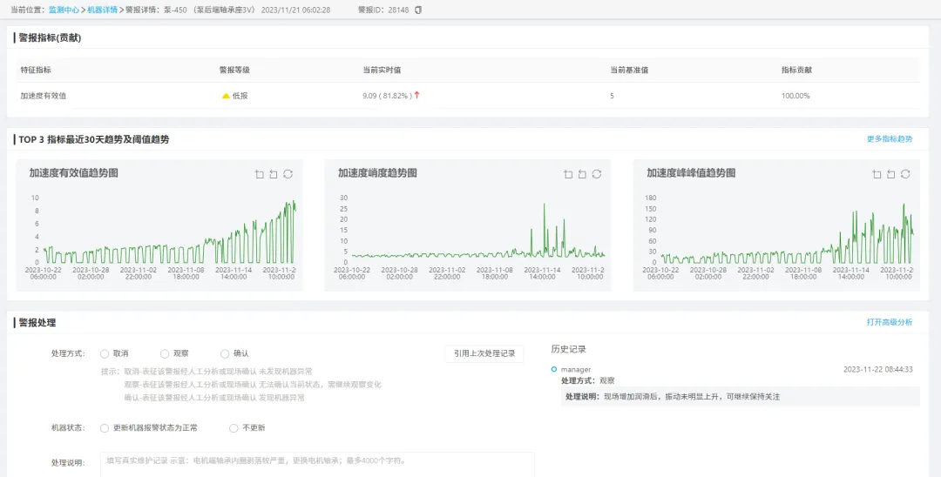Viewport: 941px width, 477px height.
Task: Select the 观察 handling method radio button
Action: point(165,353)
